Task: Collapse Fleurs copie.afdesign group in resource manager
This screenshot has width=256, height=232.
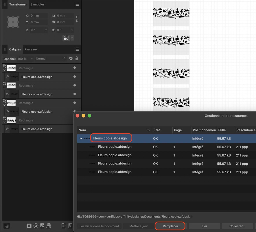Action: [x=81, y=139]
